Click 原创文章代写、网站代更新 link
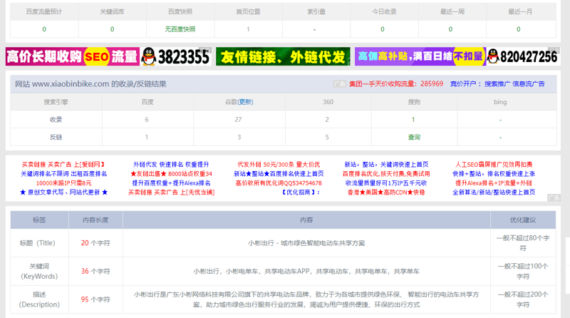 [63, 192]
